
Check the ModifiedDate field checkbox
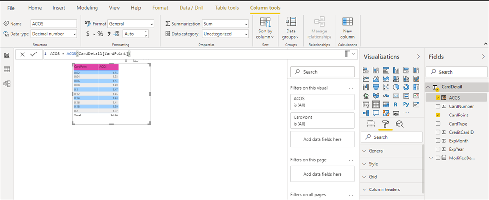[438, 158]
